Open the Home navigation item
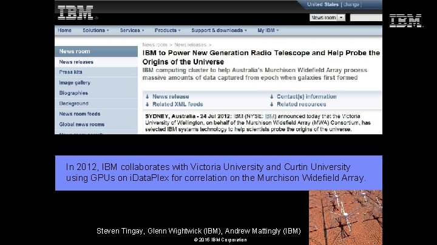 65,30
